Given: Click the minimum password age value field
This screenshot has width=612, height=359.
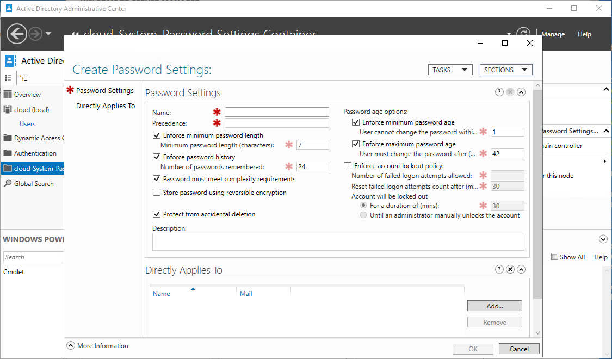Looking at the screenshot, I should click(x=507, y=132).
